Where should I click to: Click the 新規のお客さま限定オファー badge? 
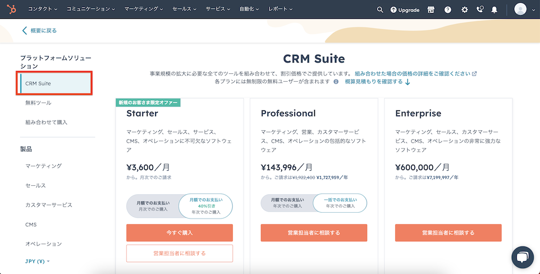[148, 102]
